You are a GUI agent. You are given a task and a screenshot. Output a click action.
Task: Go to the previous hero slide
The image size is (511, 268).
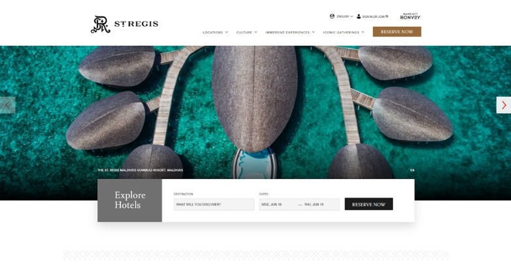point(7,105)
